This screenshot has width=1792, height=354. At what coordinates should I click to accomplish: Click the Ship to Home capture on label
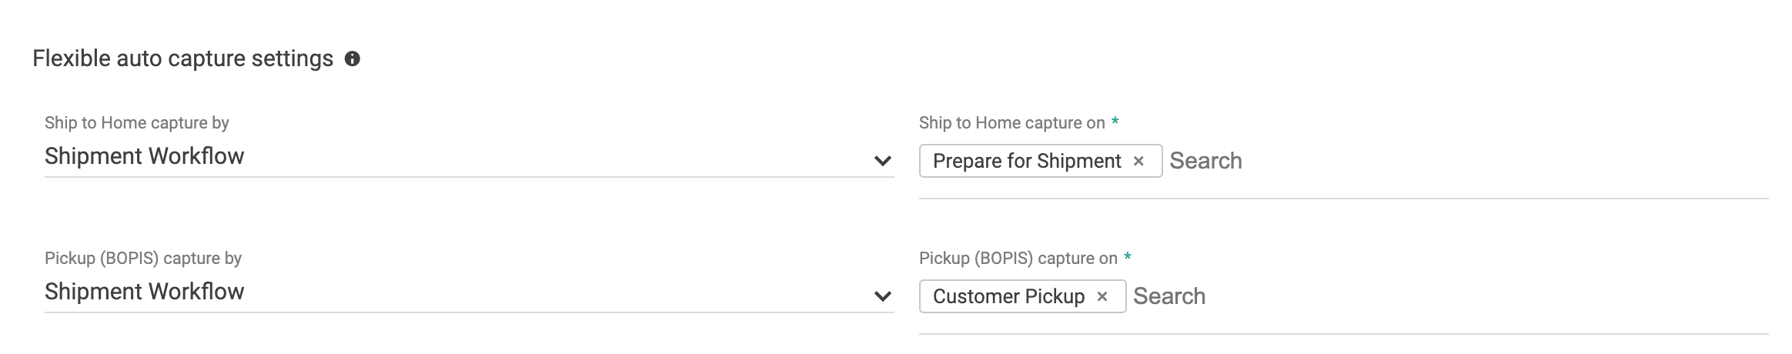pos(1011,123)
